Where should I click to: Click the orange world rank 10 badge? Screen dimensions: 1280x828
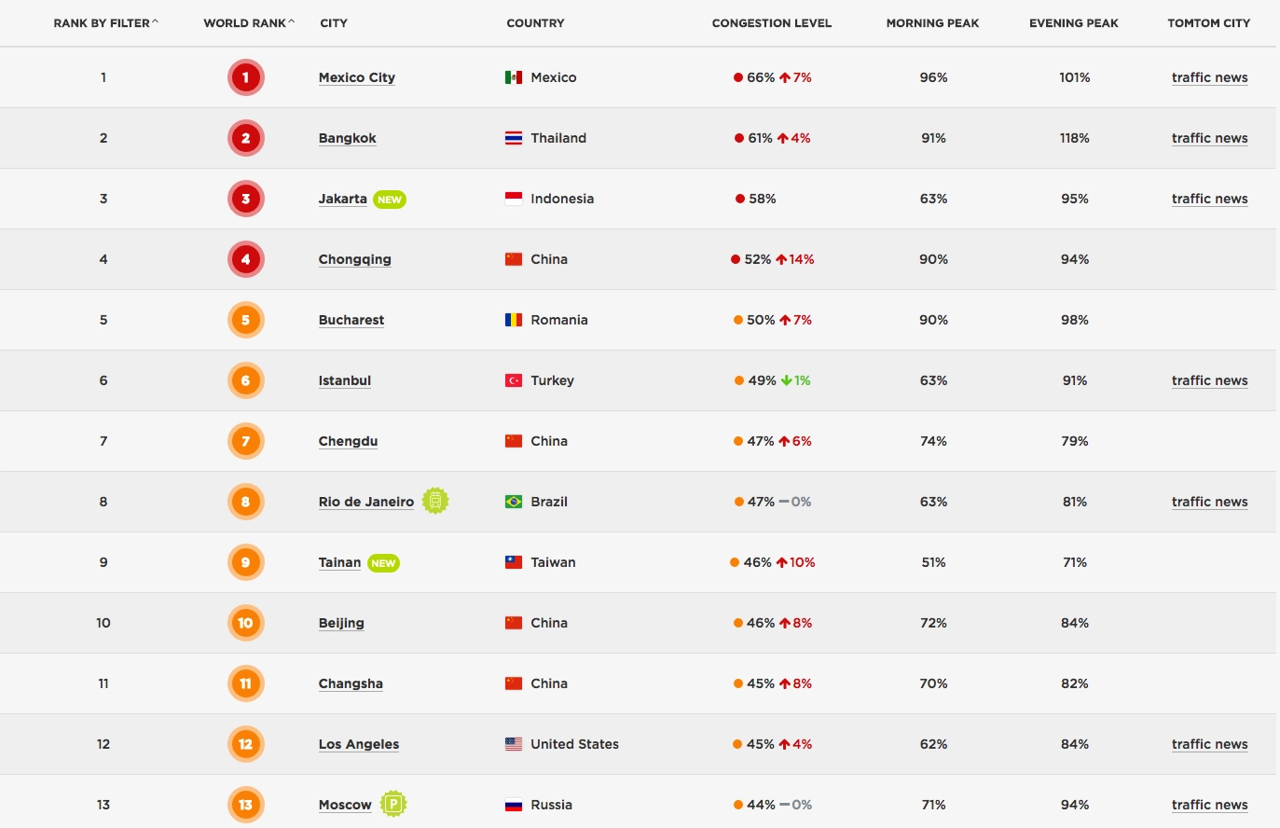click(246, 623)
